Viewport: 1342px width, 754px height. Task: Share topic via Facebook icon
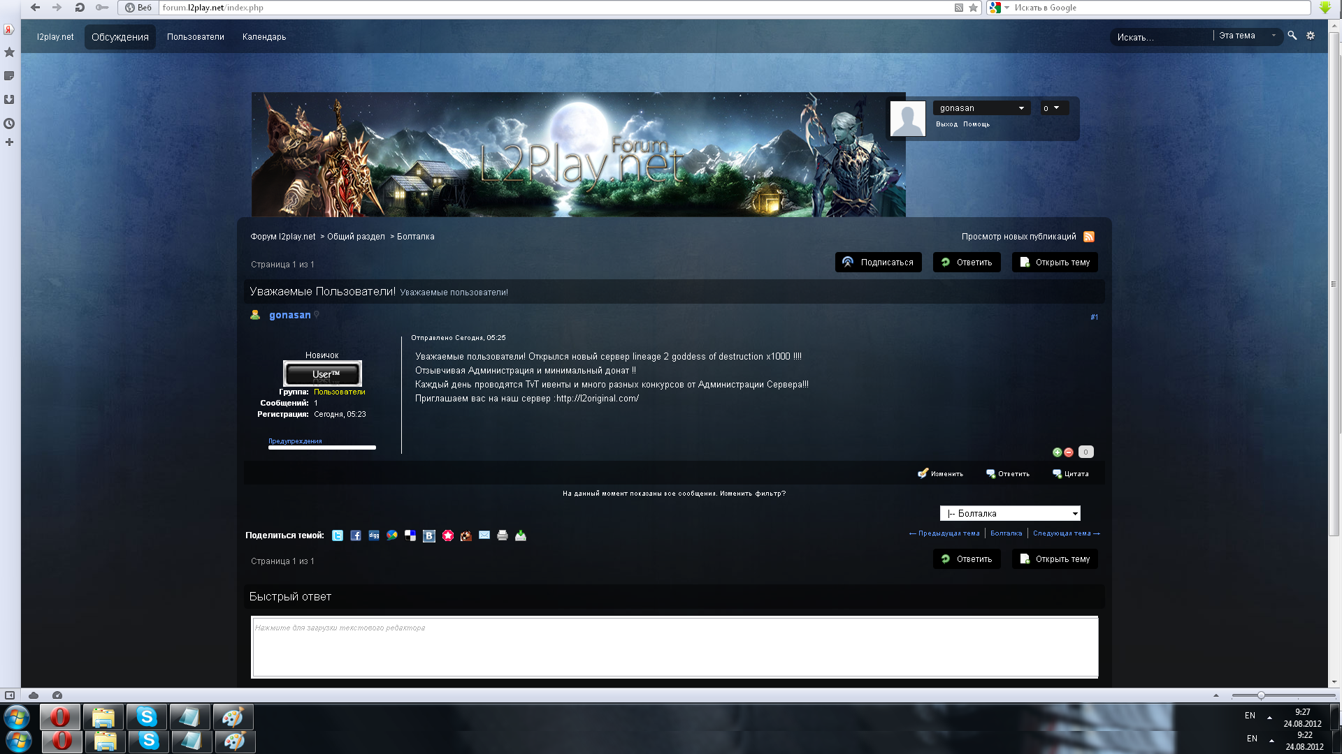[356, 535]
